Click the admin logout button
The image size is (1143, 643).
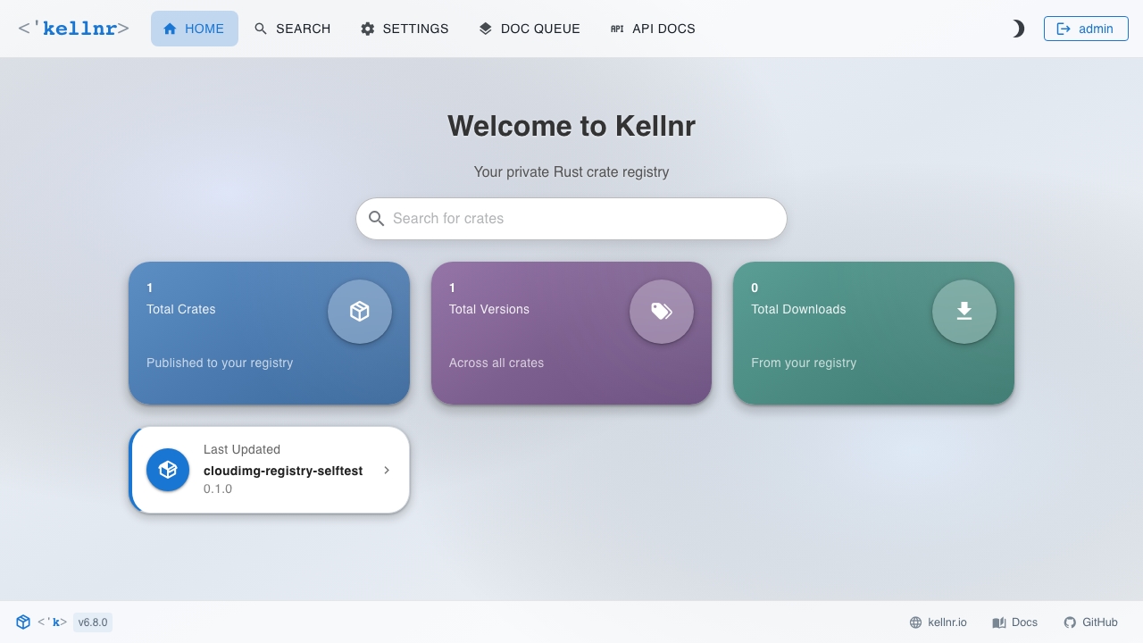tap(1086, 29)
